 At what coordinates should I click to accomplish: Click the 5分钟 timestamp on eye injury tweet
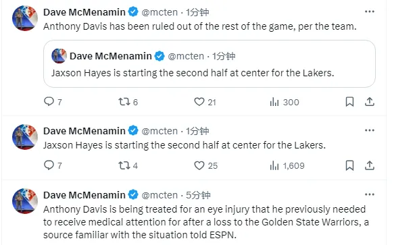(x=198, y=195)
